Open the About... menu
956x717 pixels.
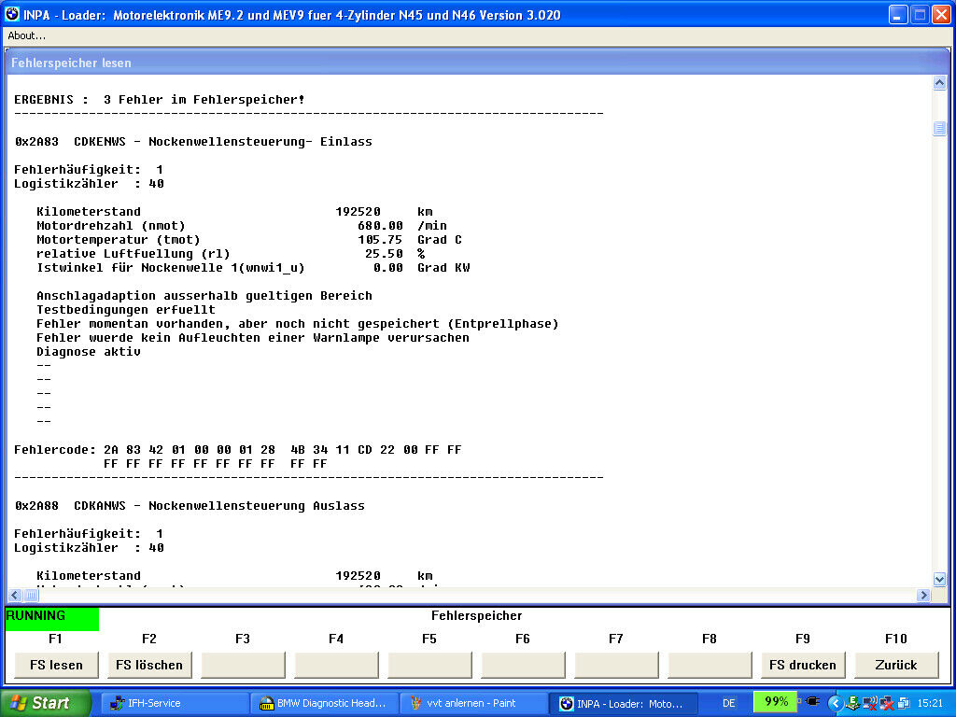click(27, 35)
